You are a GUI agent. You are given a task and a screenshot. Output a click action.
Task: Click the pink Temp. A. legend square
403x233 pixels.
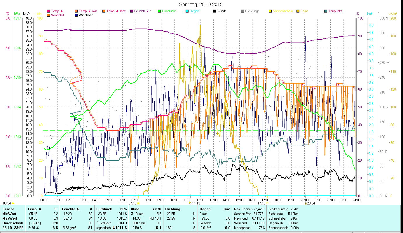tap(48, 11)
